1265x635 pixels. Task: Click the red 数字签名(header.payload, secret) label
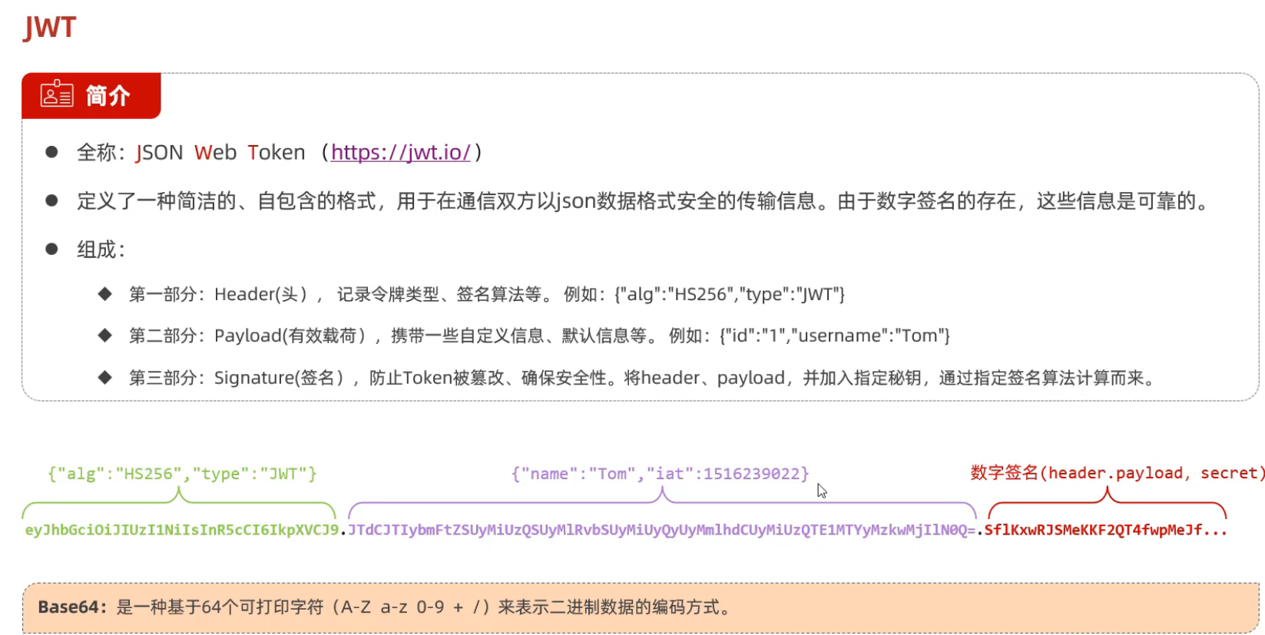pos(1117,473)
